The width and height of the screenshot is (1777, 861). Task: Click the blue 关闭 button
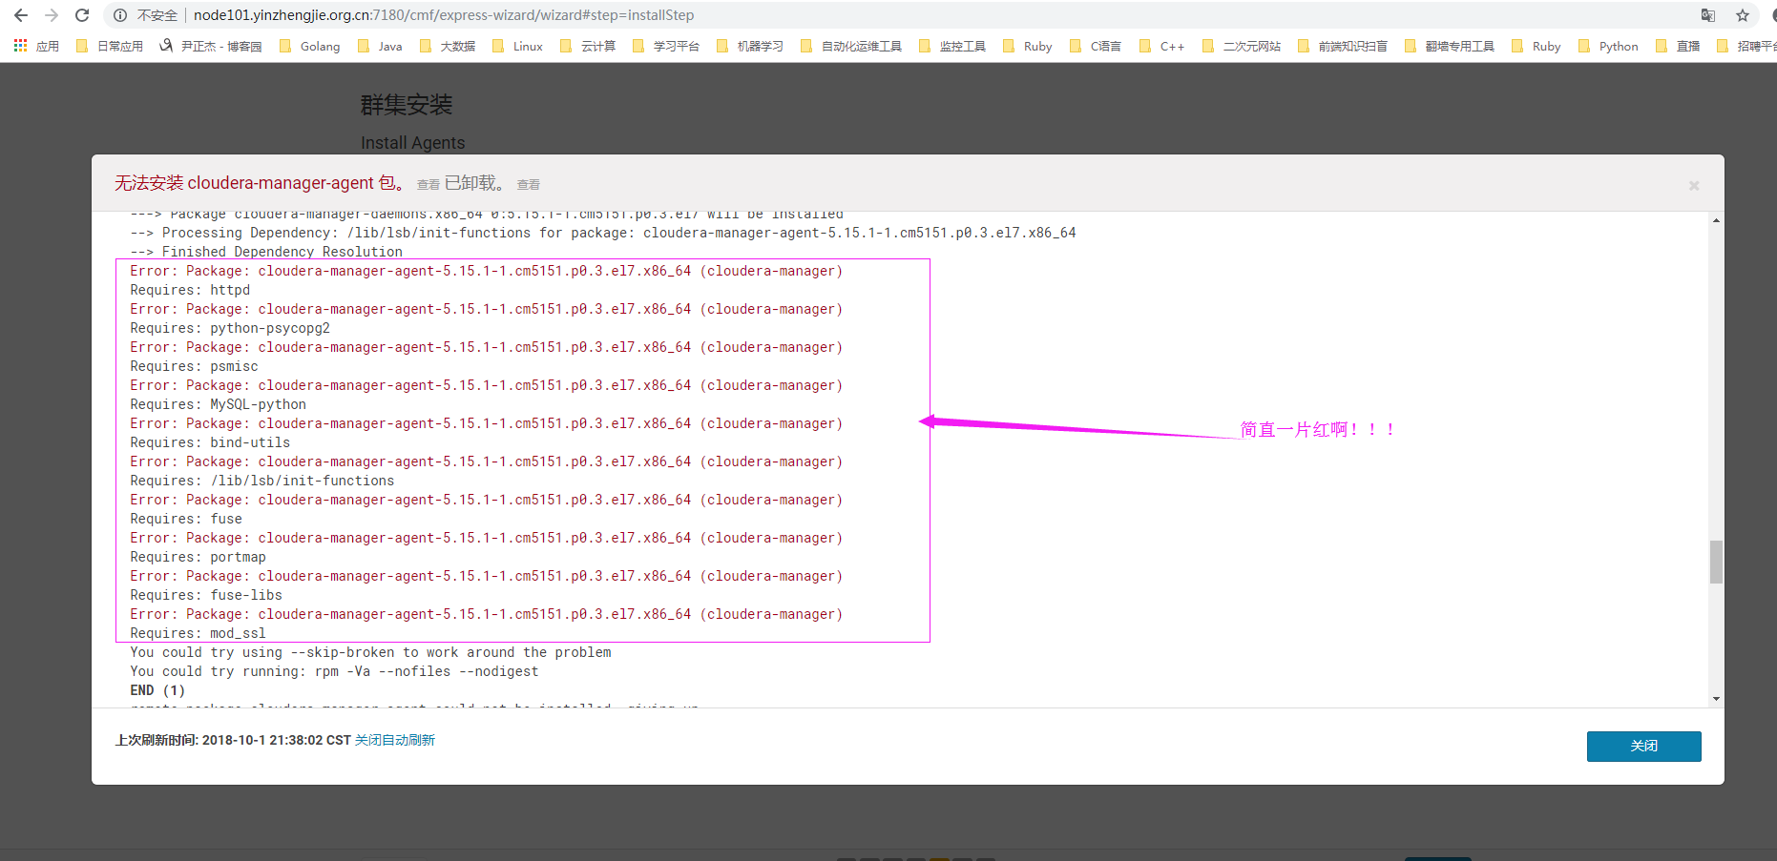(1643, 746)
